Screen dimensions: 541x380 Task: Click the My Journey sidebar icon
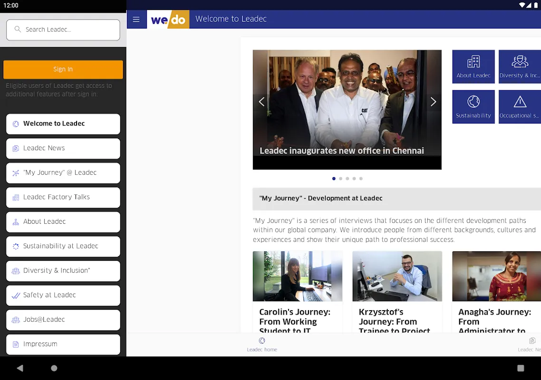[x=16, y=173]
